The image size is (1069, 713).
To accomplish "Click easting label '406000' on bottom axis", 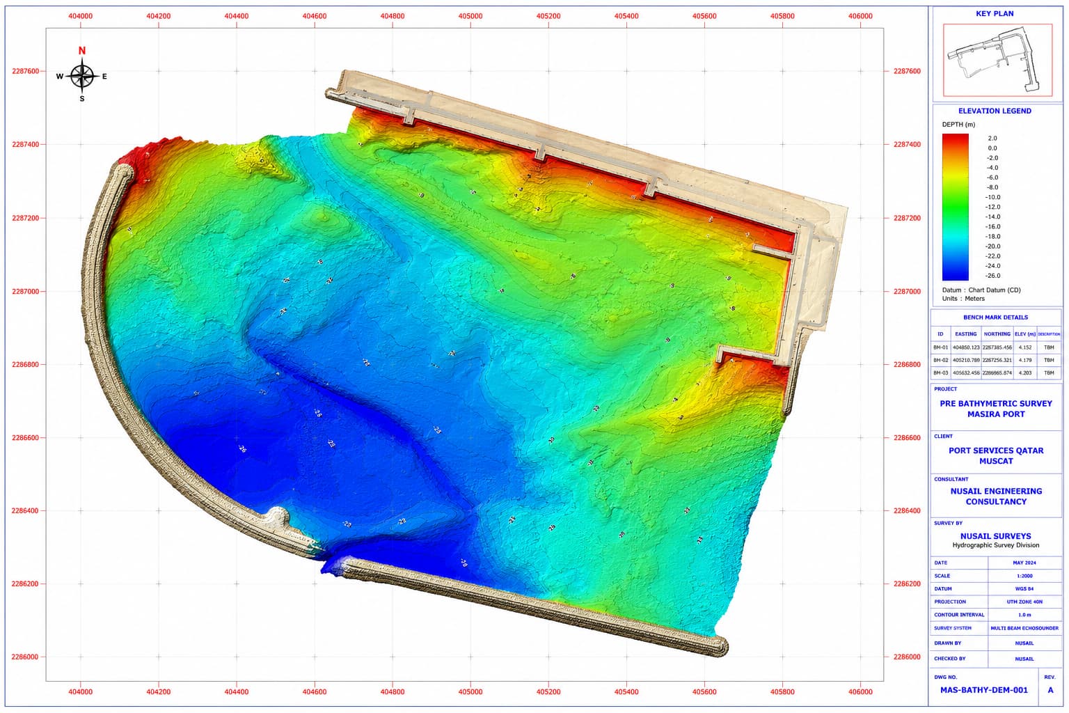I will 861,691.
